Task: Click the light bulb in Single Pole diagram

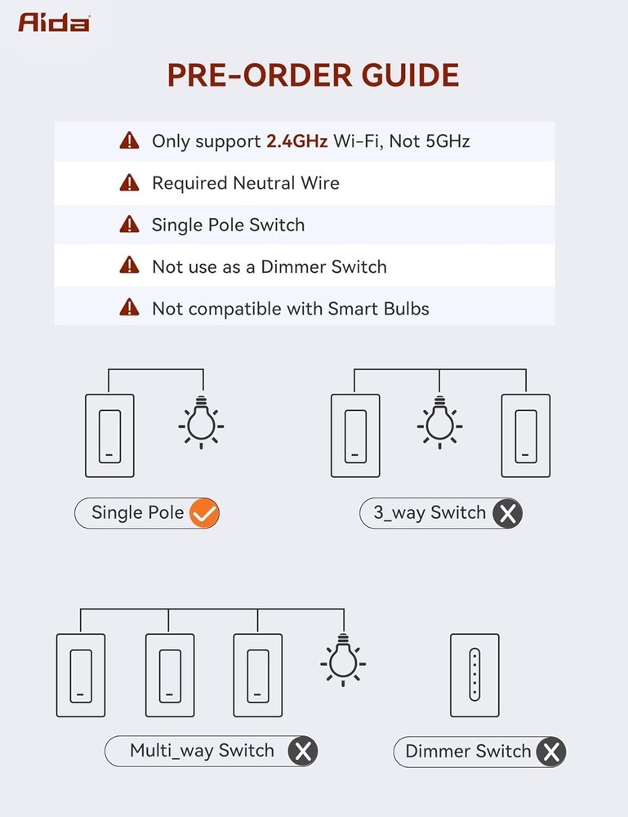Action: coord(201,422)
